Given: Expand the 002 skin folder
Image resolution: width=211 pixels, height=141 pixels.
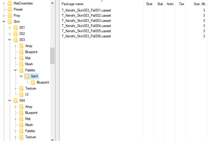Looking at the screenshot, I should [9, 34].
